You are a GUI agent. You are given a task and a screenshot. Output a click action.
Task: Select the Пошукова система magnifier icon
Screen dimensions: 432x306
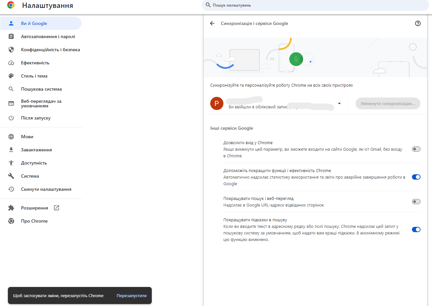[11, 89]
